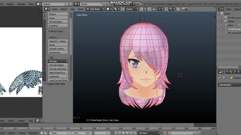Toggle limit selection to visible

154,9
